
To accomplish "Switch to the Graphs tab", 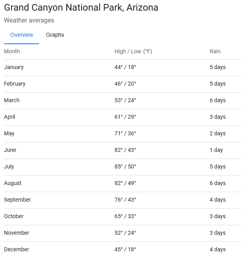I will tap(55, 35).
